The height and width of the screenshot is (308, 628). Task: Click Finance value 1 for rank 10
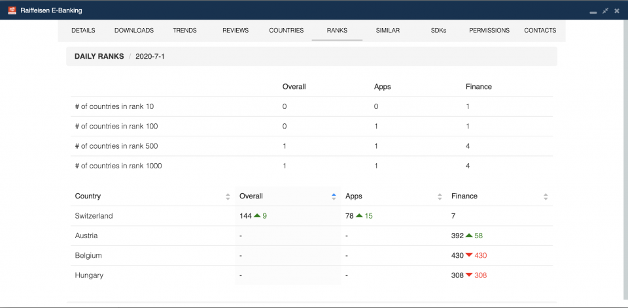(468, 106)
